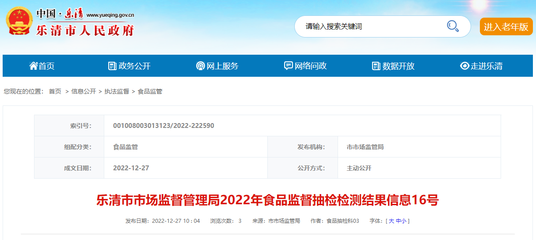Set font size to large (大)

click(x=391, y=221)
